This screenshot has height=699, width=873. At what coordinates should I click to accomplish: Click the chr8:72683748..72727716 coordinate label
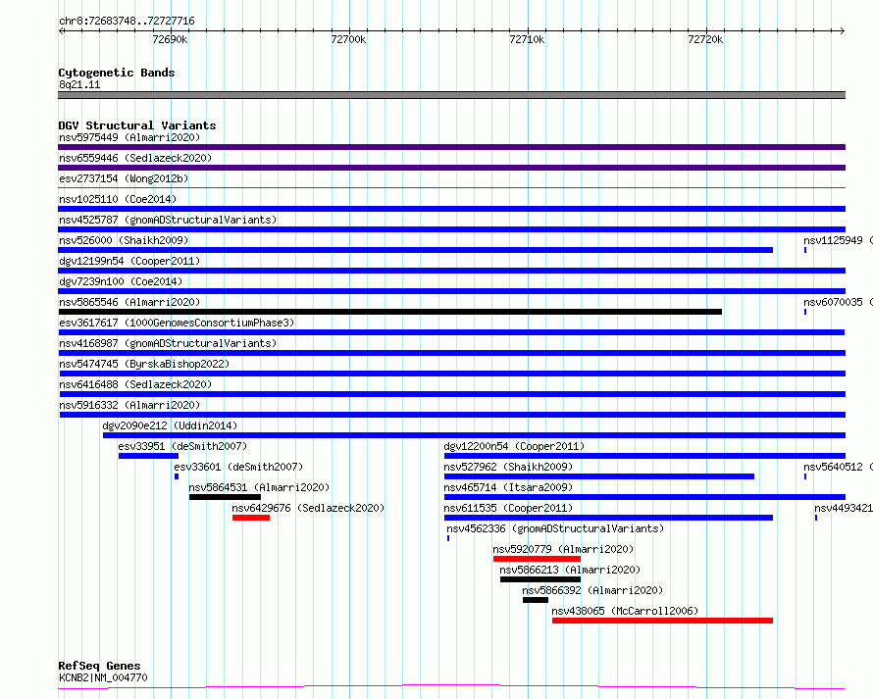(x=127, y=22)
